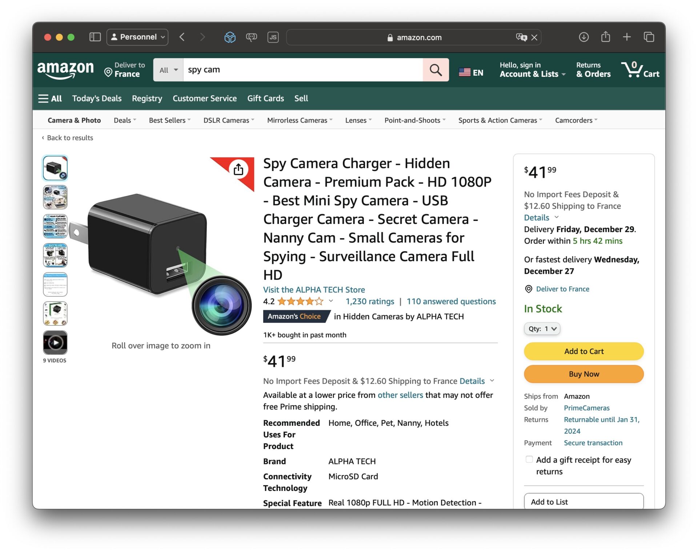This screenshot has height=552, width=698.
Task: Open the JS extension icon
Action: 273,37
